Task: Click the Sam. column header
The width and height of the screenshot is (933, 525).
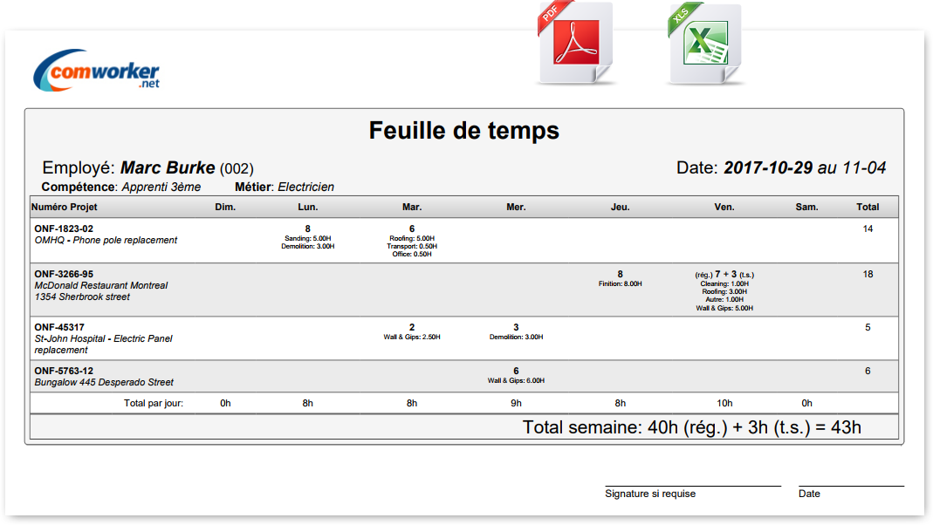Action: tap(806, 208)
